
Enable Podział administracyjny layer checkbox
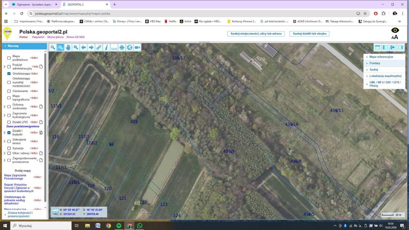(x=9, y=67)
